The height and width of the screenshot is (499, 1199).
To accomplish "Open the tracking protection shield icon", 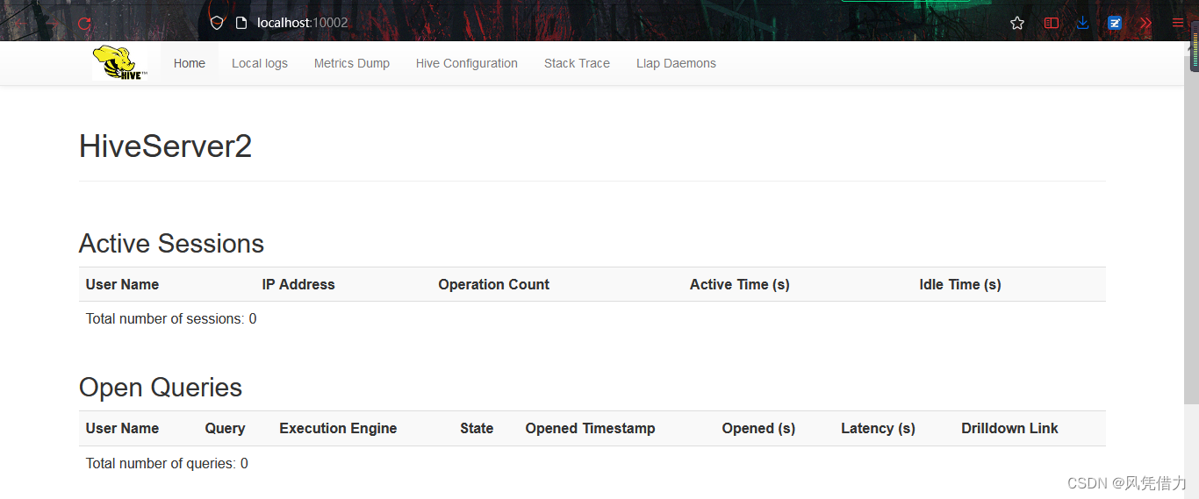I will click(217, 23).
